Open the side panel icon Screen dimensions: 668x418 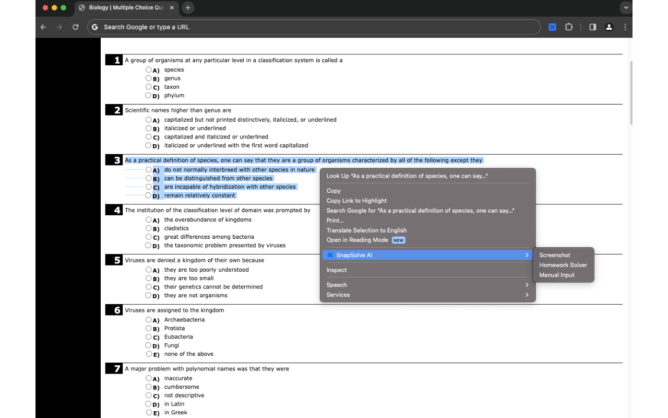pos(592,27)
